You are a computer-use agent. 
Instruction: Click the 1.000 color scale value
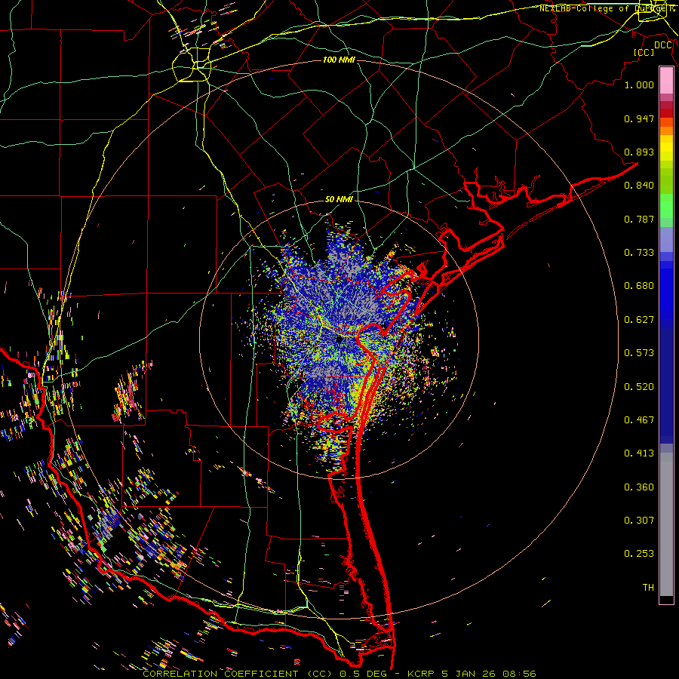tap(639, 84)
